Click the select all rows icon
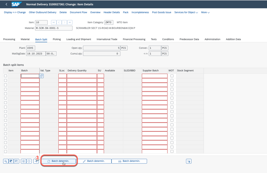Viewport: 267px width, 173px height. 11,161
